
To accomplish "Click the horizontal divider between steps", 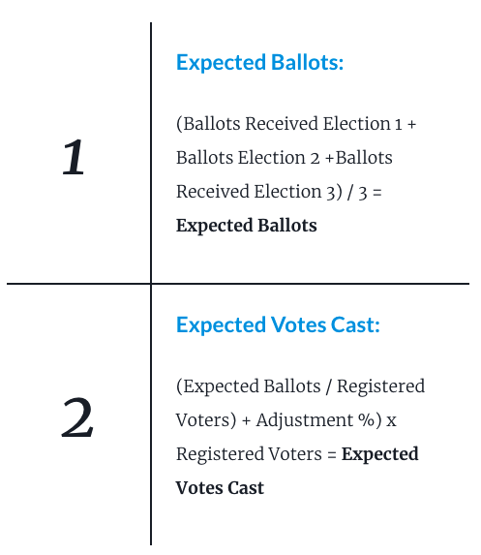I will point(238,284).
